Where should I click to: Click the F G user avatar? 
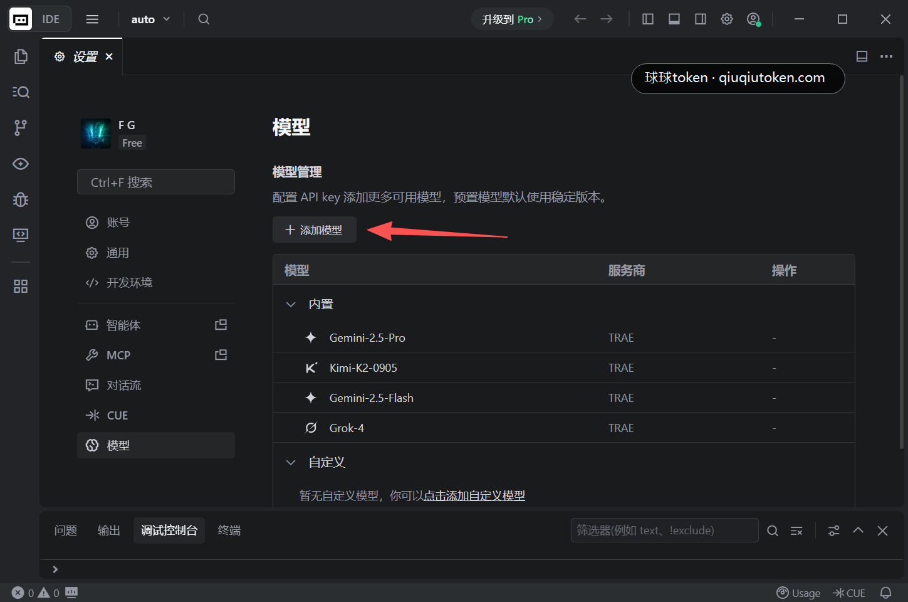point(96,134)
